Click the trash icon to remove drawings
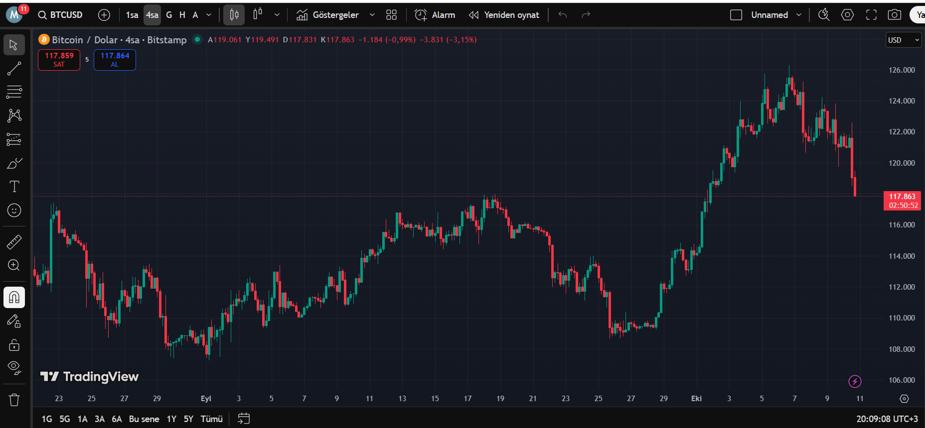925x428 pixels. tap(14, 400)
